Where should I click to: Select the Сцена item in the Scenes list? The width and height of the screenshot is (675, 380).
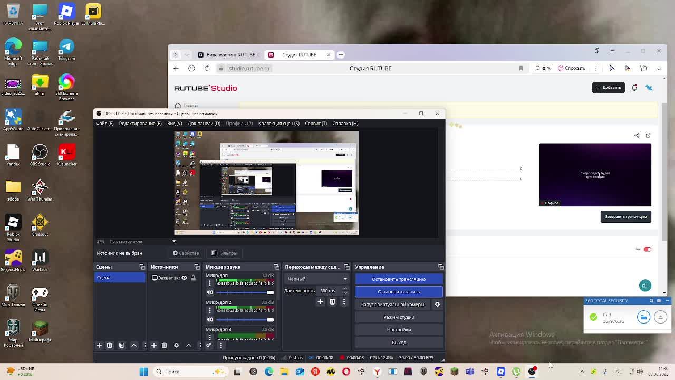tap(120, 278)
